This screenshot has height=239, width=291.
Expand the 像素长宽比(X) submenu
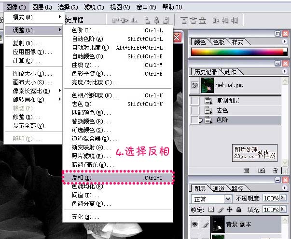pyautogui.click(x=34, y=91)
